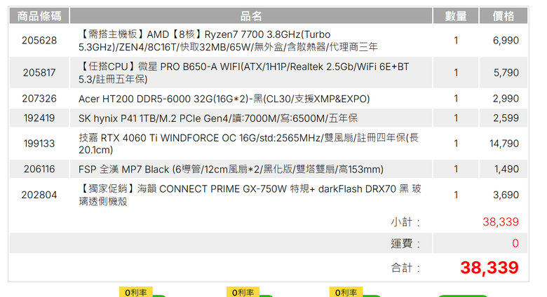Open the 技嘉 RTX 4060 Ti WINDFORCE item
This screenshot has width=547, height=297.
[x=248, y=144]
